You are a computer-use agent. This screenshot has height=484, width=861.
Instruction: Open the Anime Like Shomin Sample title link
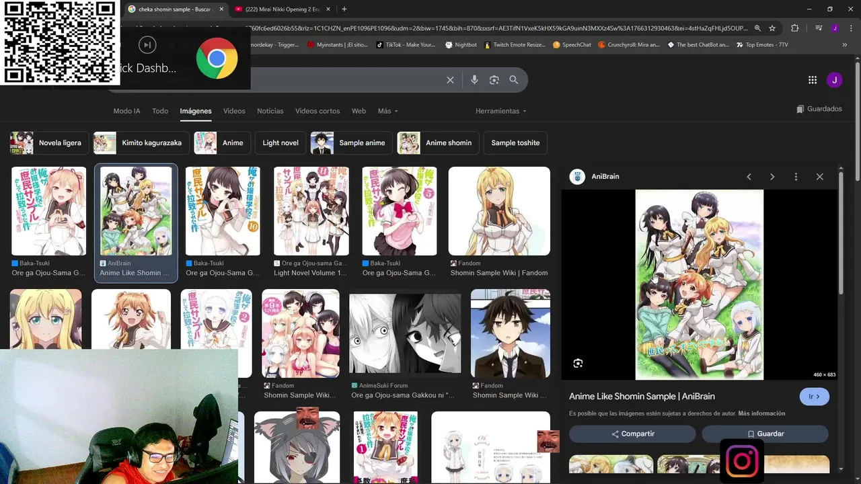[x=642, y=397]
